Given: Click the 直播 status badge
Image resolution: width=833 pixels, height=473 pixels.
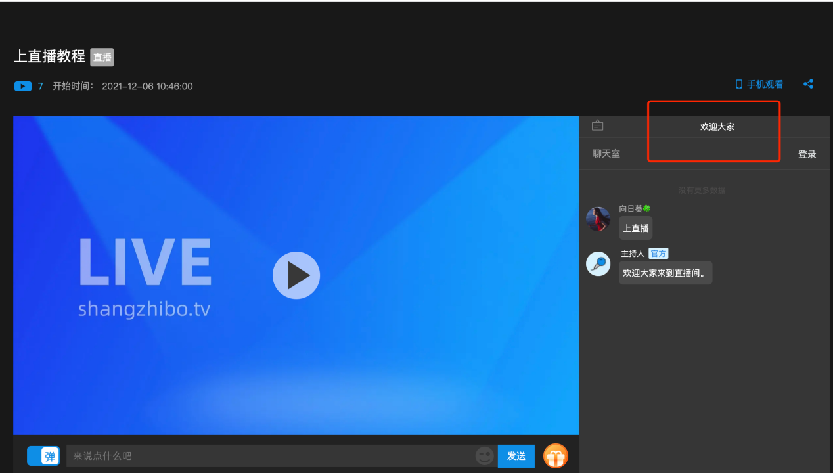Looking at the screenshot, I should point(102,57).
